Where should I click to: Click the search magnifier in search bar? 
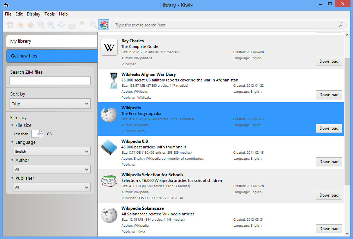[x=341, y=25]
